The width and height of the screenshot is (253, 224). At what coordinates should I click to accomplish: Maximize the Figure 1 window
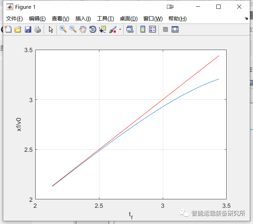(x=218, y=7)
